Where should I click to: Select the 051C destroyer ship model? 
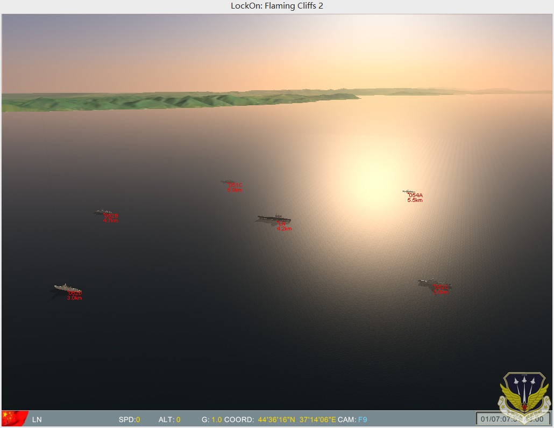click(x=227, y=182)
